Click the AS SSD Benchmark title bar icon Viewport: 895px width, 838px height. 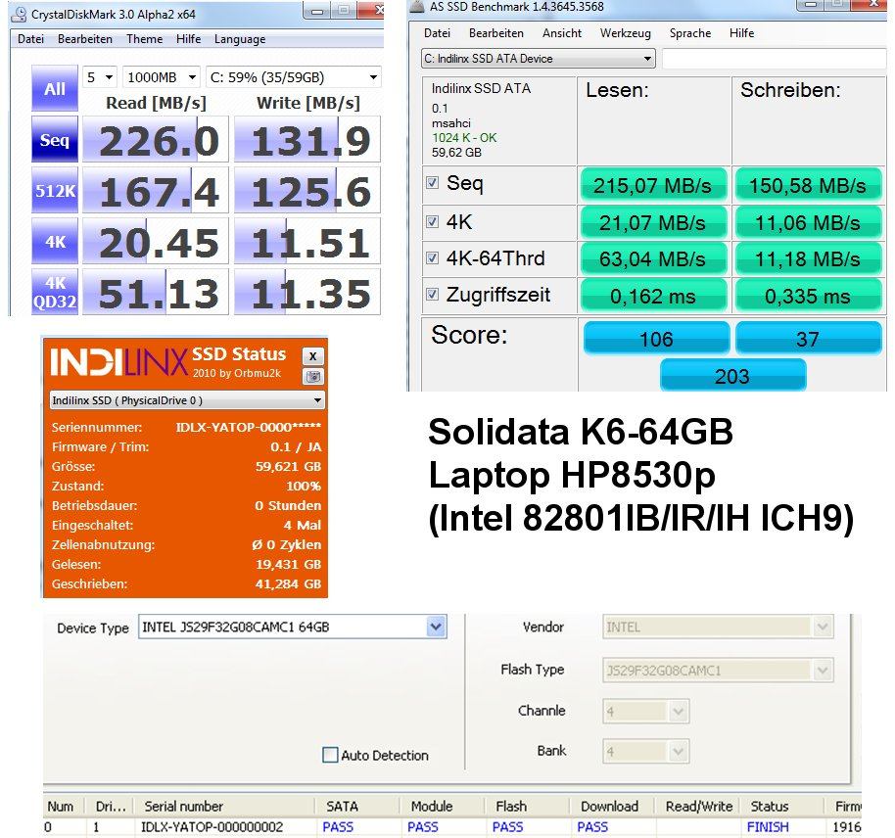click(417, 6)
